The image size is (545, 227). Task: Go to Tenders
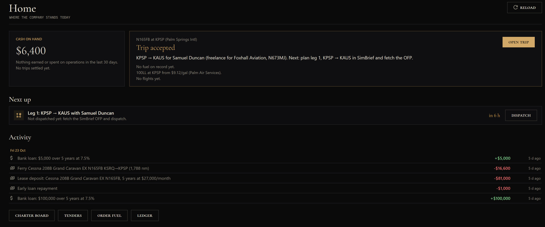pos(73,215)
